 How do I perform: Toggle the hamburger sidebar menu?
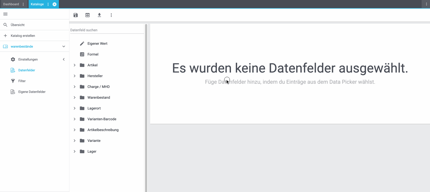[x=5, y=14]
